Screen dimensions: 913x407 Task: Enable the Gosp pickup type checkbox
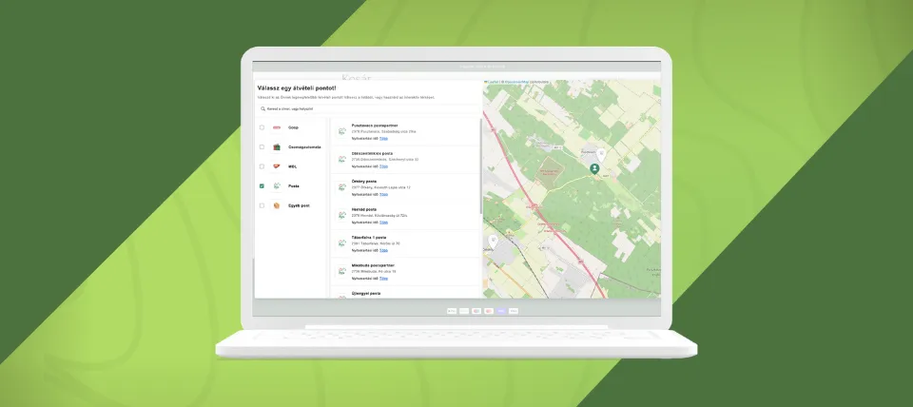tap(262, 127)
